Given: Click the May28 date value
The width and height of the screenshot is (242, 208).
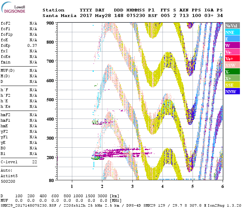Looking at the screenshot, I should coord(103,16).
